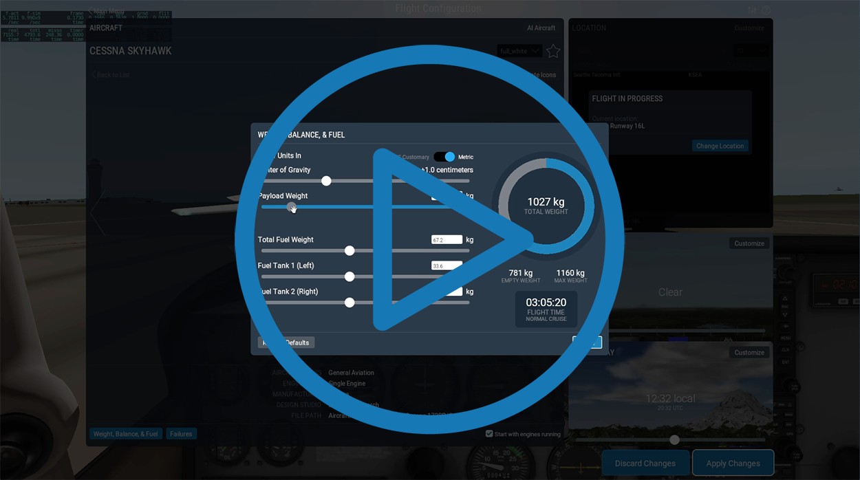Image resolution: width=860 pixels, height=480 pixels.
Task: Open Weight, Balance, & Fuel button
Action: coord(126,434)
